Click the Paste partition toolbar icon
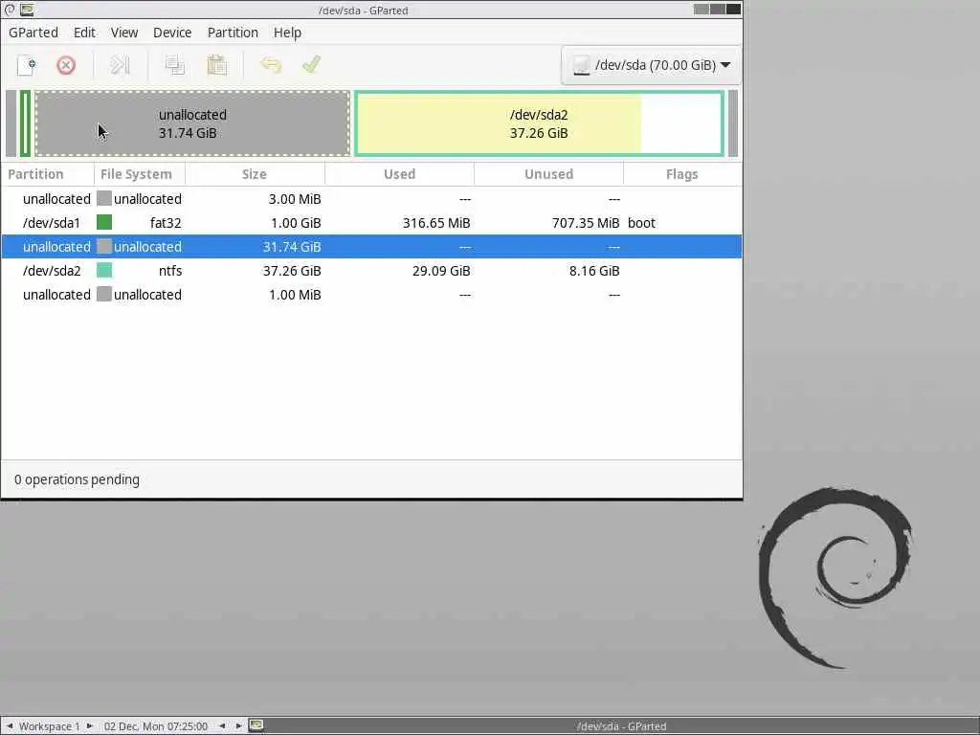980x735 pixels. 216,65
